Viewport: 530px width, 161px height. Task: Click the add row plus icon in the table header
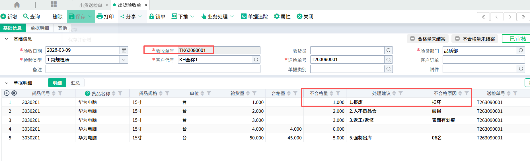7,93
